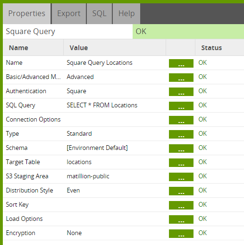Select the Properties tab
244x245 pixels.
tap(27, 14)
